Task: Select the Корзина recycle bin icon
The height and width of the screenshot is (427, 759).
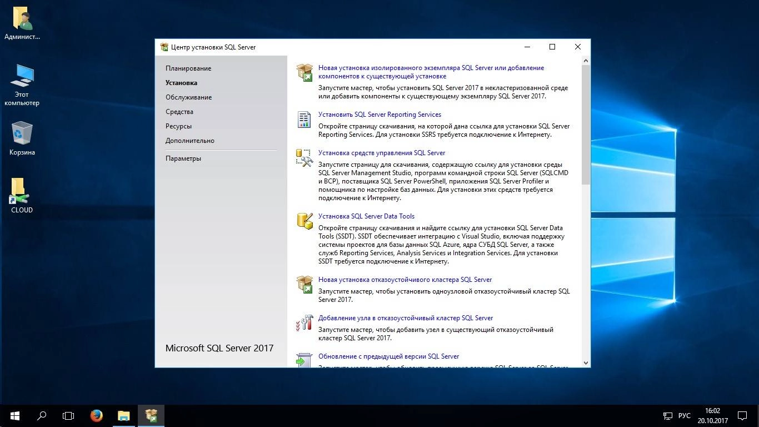Action: click(x=22, y=138)
